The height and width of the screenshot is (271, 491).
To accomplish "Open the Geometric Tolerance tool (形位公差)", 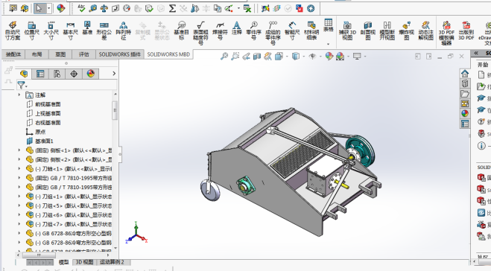I will click(x=104, y=31).
